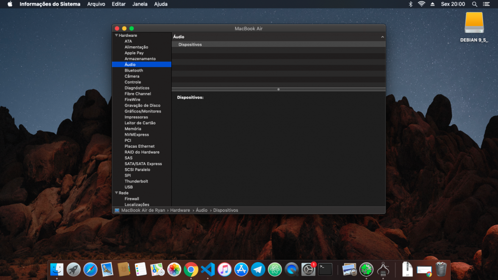Open Terminal from the dock

325,270
